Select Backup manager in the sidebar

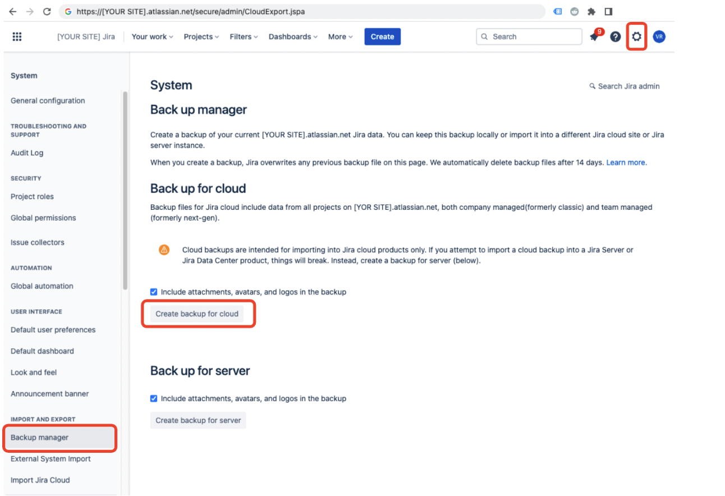click(40, 438)
